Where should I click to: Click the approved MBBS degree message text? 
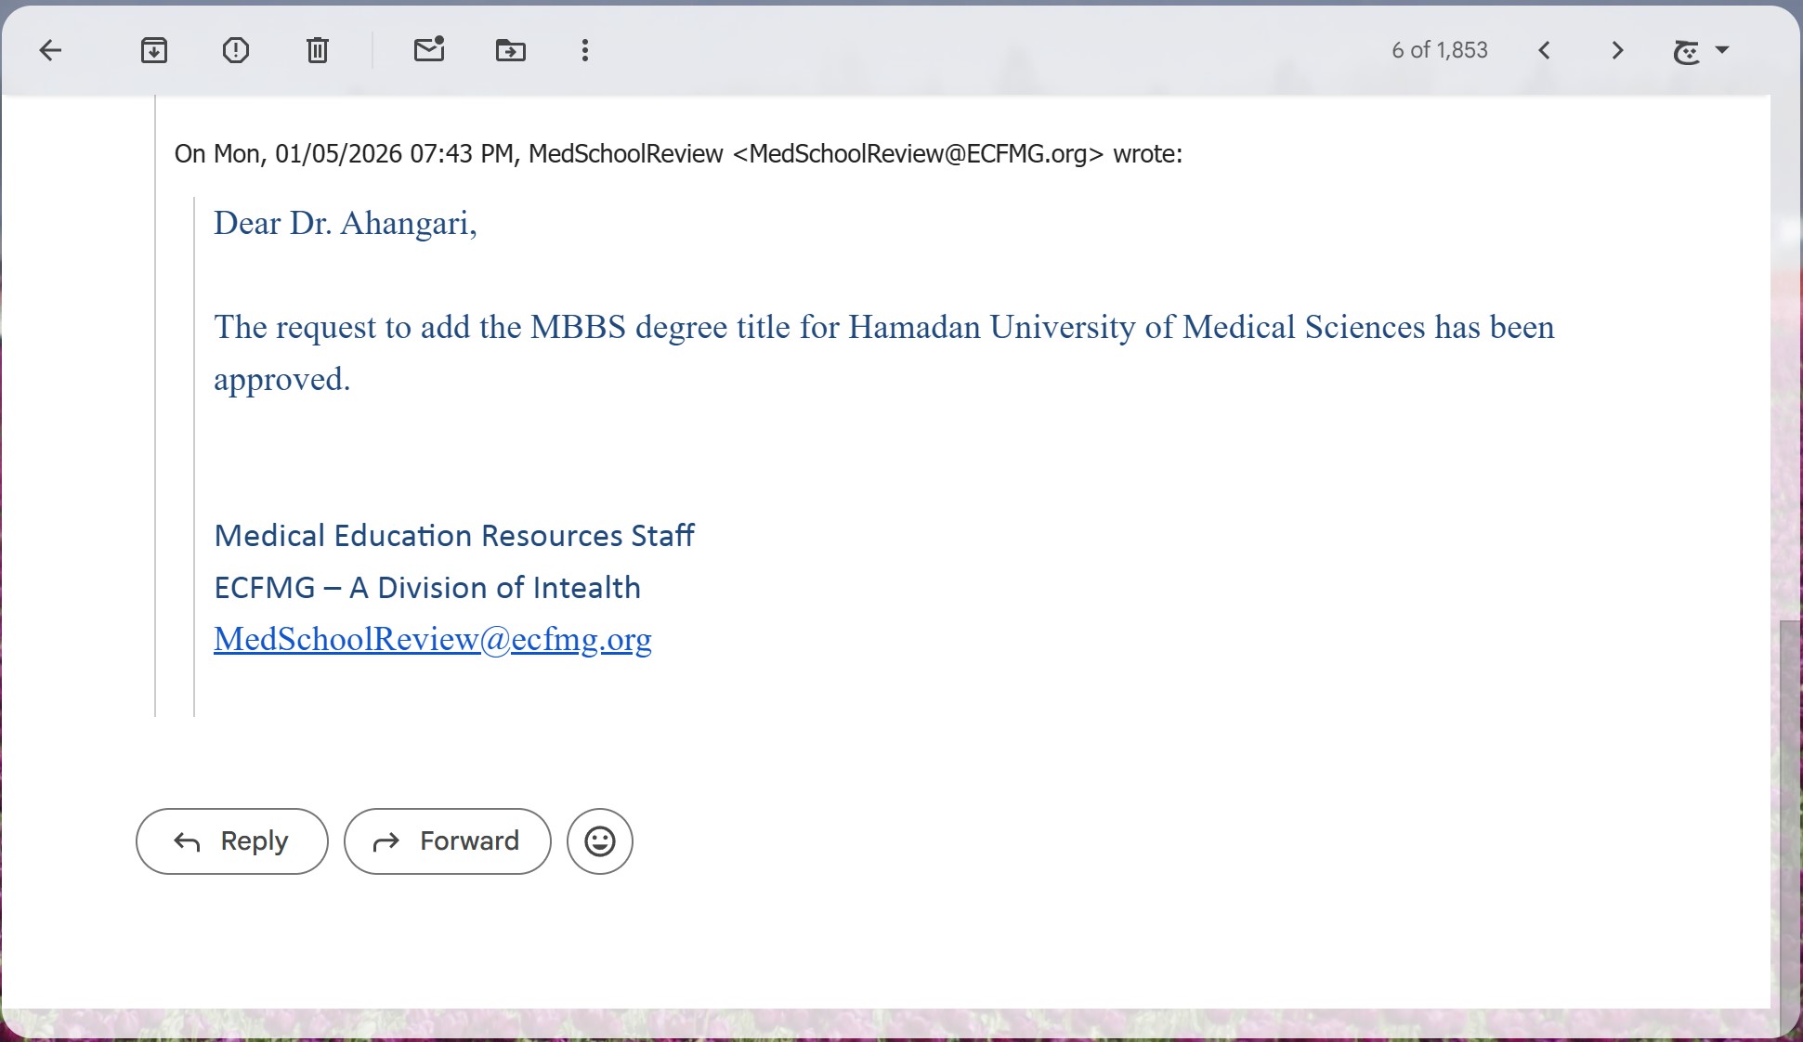pyautogui.click(x=884, y=353)
